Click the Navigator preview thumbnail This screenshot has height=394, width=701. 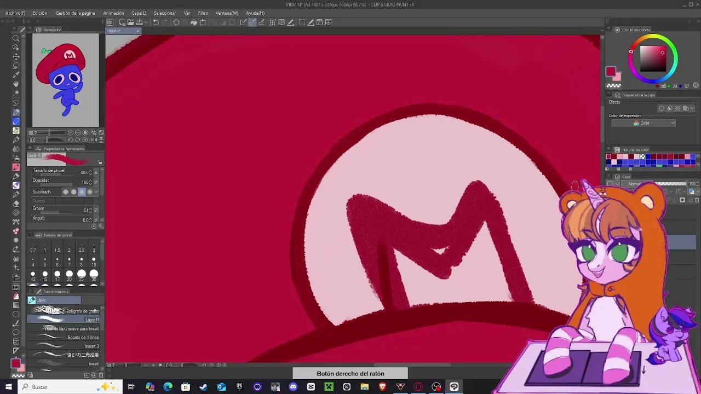click(66, 80)
